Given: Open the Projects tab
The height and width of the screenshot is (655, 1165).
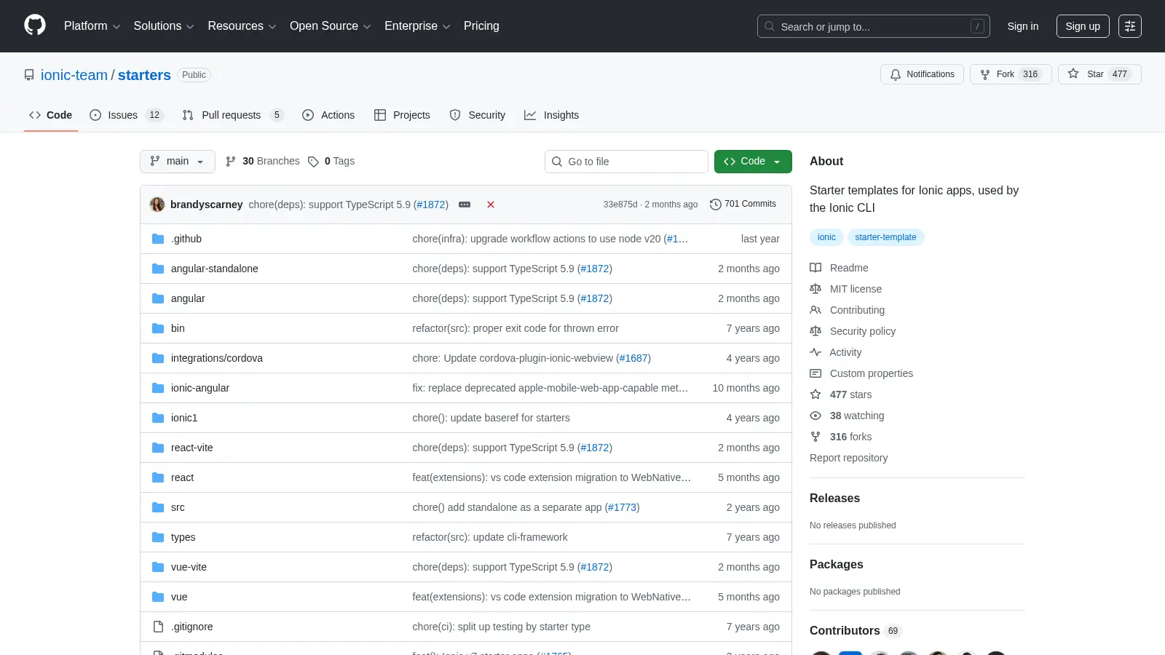Looking at the screenshot, I should coord(402,115).
